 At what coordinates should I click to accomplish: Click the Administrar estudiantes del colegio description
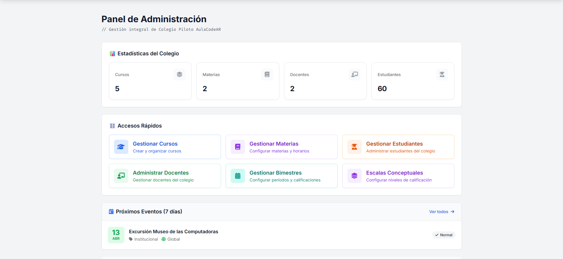click(400, 151)
